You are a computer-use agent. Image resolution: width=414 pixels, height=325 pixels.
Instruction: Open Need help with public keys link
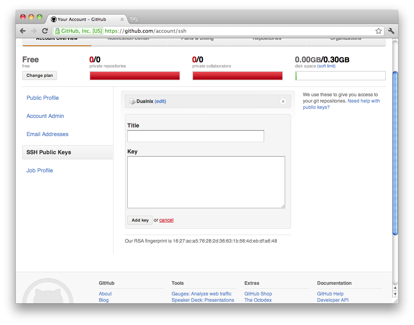(x=341, y=104)
